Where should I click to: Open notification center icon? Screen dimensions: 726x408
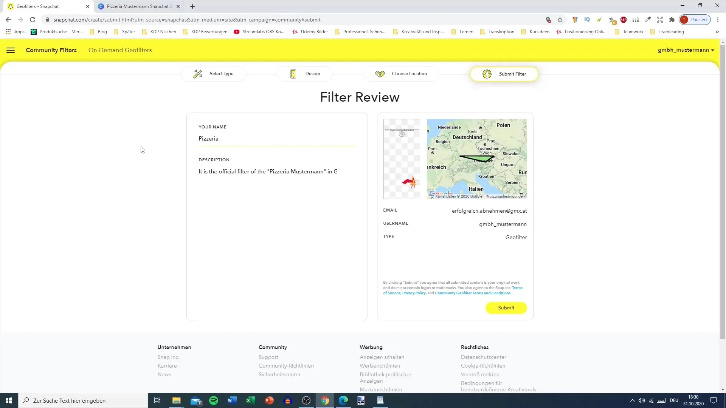(714, 400)
